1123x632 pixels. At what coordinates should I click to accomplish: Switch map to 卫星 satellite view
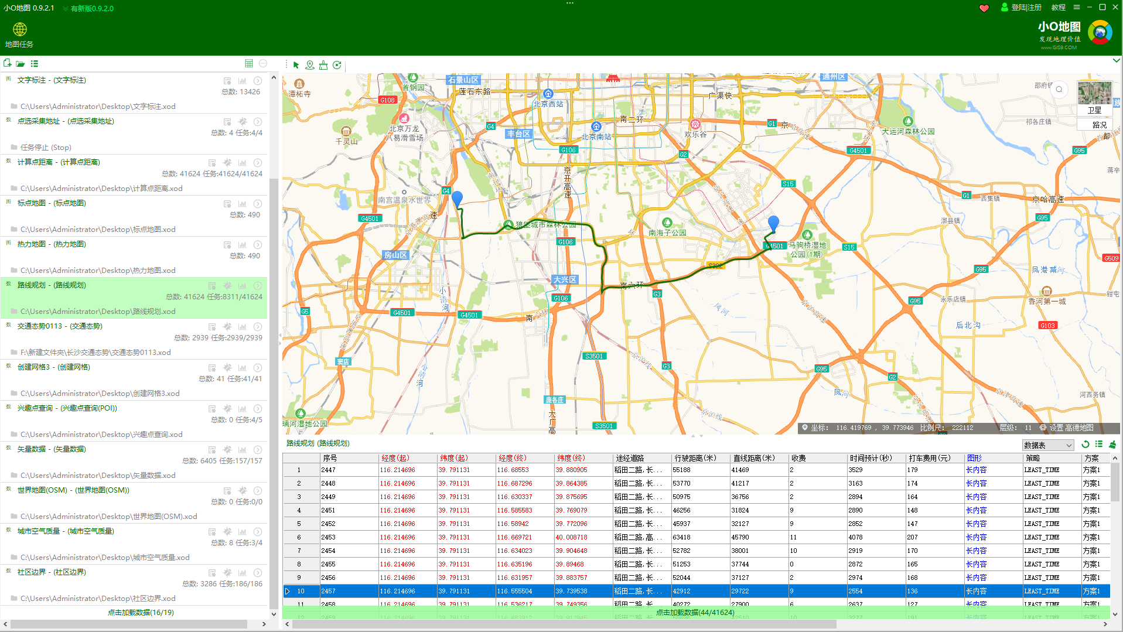1094,98
